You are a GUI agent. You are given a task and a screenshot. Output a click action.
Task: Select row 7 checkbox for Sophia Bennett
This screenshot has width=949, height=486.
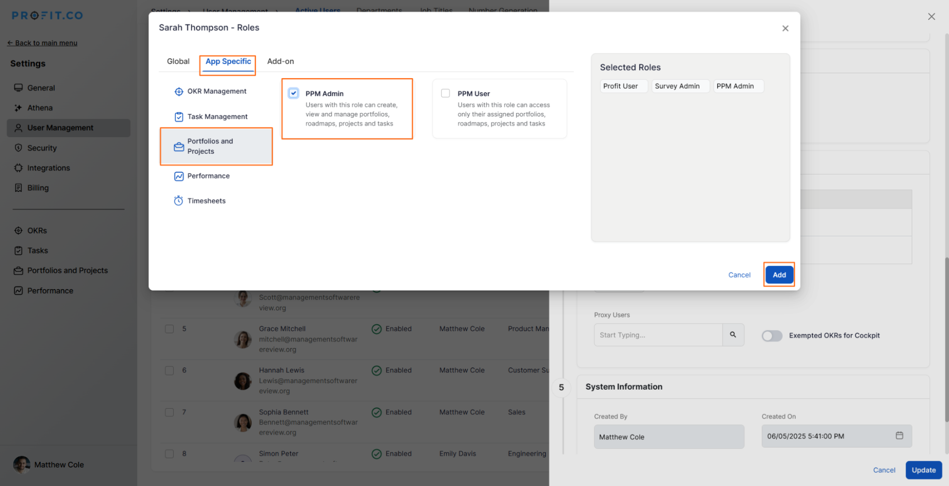(x=169, y=412)
